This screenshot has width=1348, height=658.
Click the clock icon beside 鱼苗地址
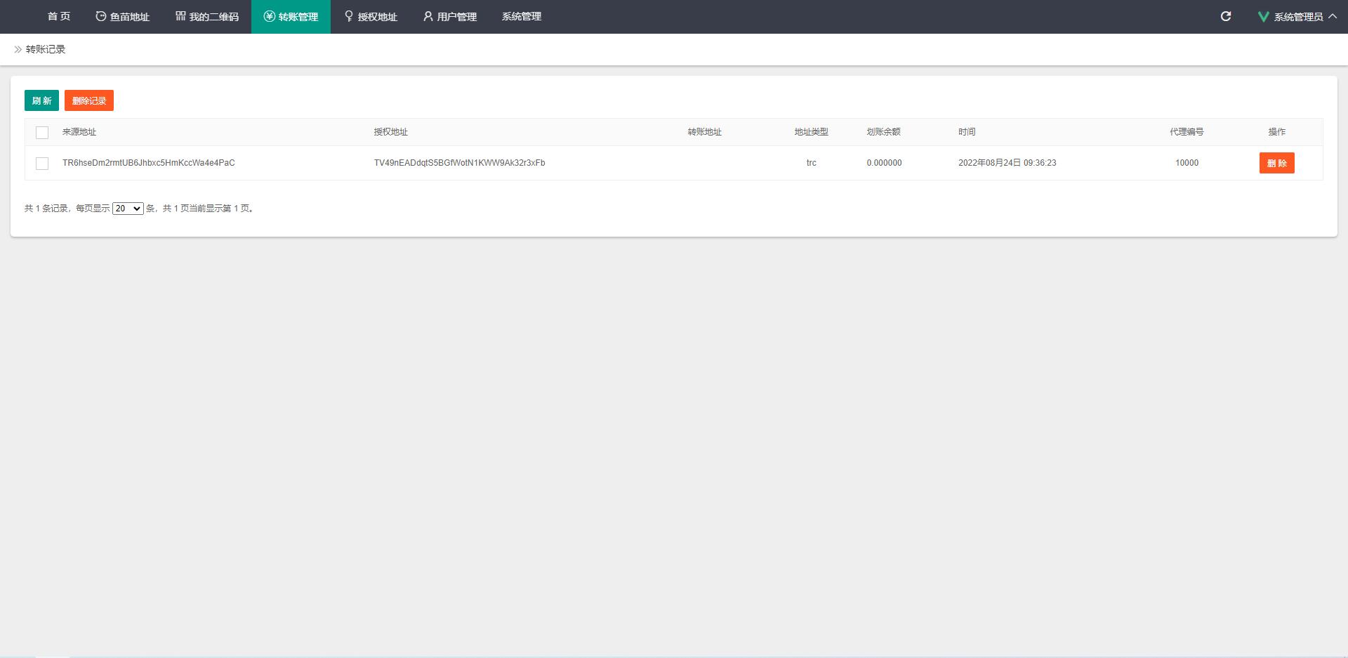(101, 16)
